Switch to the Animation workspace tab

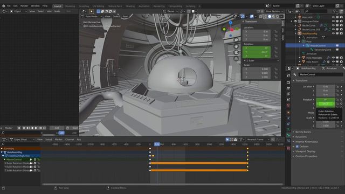[144, 6]
